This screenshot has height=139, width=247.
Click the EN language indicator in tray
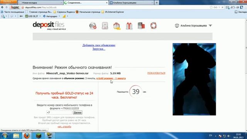[210, 136]
